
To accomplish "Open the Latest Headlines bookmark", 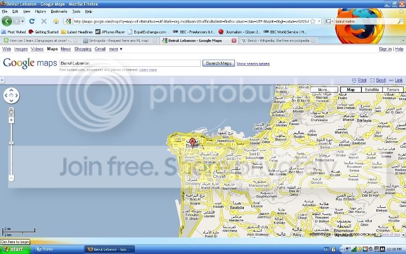I will pyautogui.click(x=77, y=32).
